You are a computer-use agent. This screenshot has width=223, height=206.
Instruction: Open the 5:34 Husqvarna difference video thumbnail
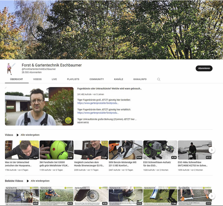pyautogui.click(x=22, y=150)
